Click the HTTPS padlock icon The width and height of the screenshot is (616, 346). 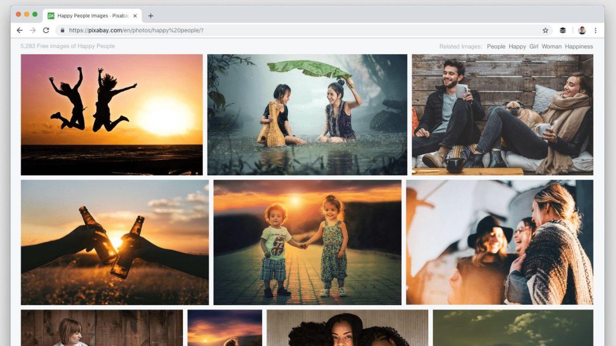62,30
